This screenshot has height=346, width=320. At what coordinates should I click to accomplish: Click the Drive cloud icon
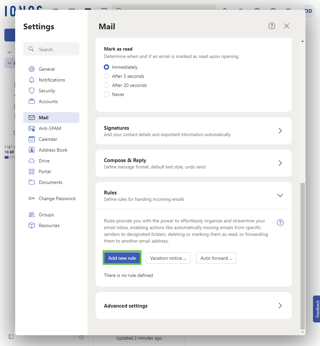tap(32, 161)
